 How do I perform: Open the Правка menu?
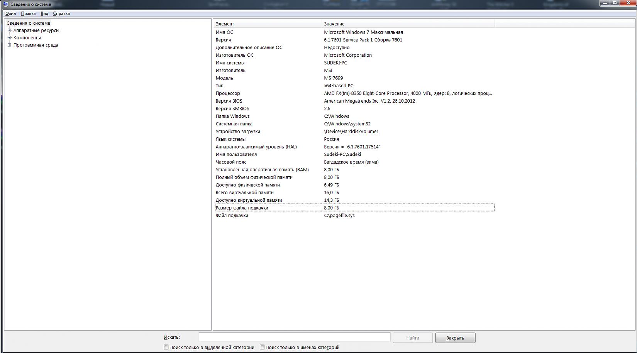point(28,14)
